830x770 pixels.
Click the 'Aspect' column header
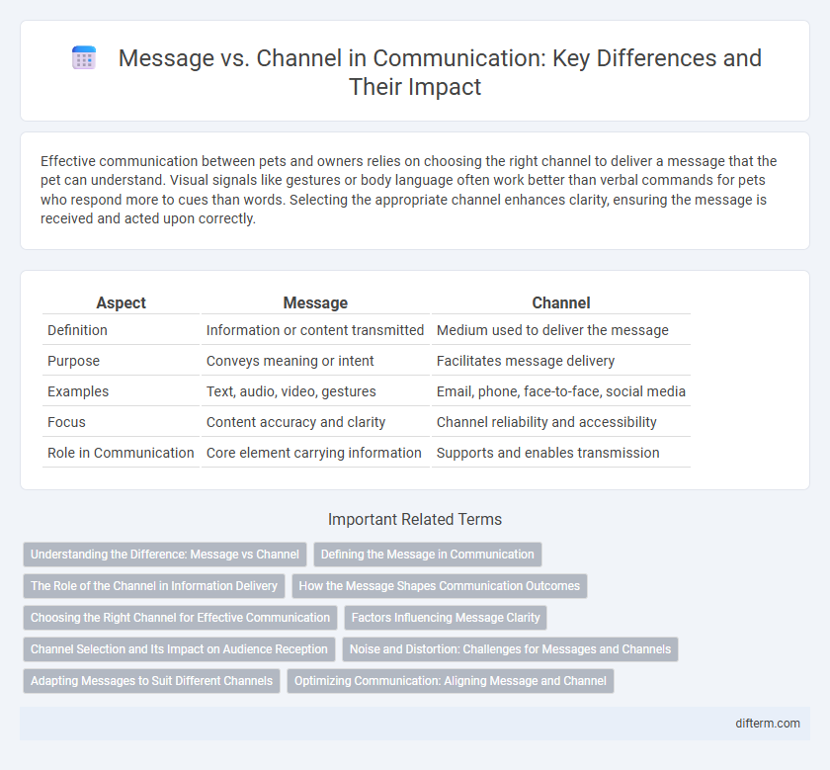(122, 302)
